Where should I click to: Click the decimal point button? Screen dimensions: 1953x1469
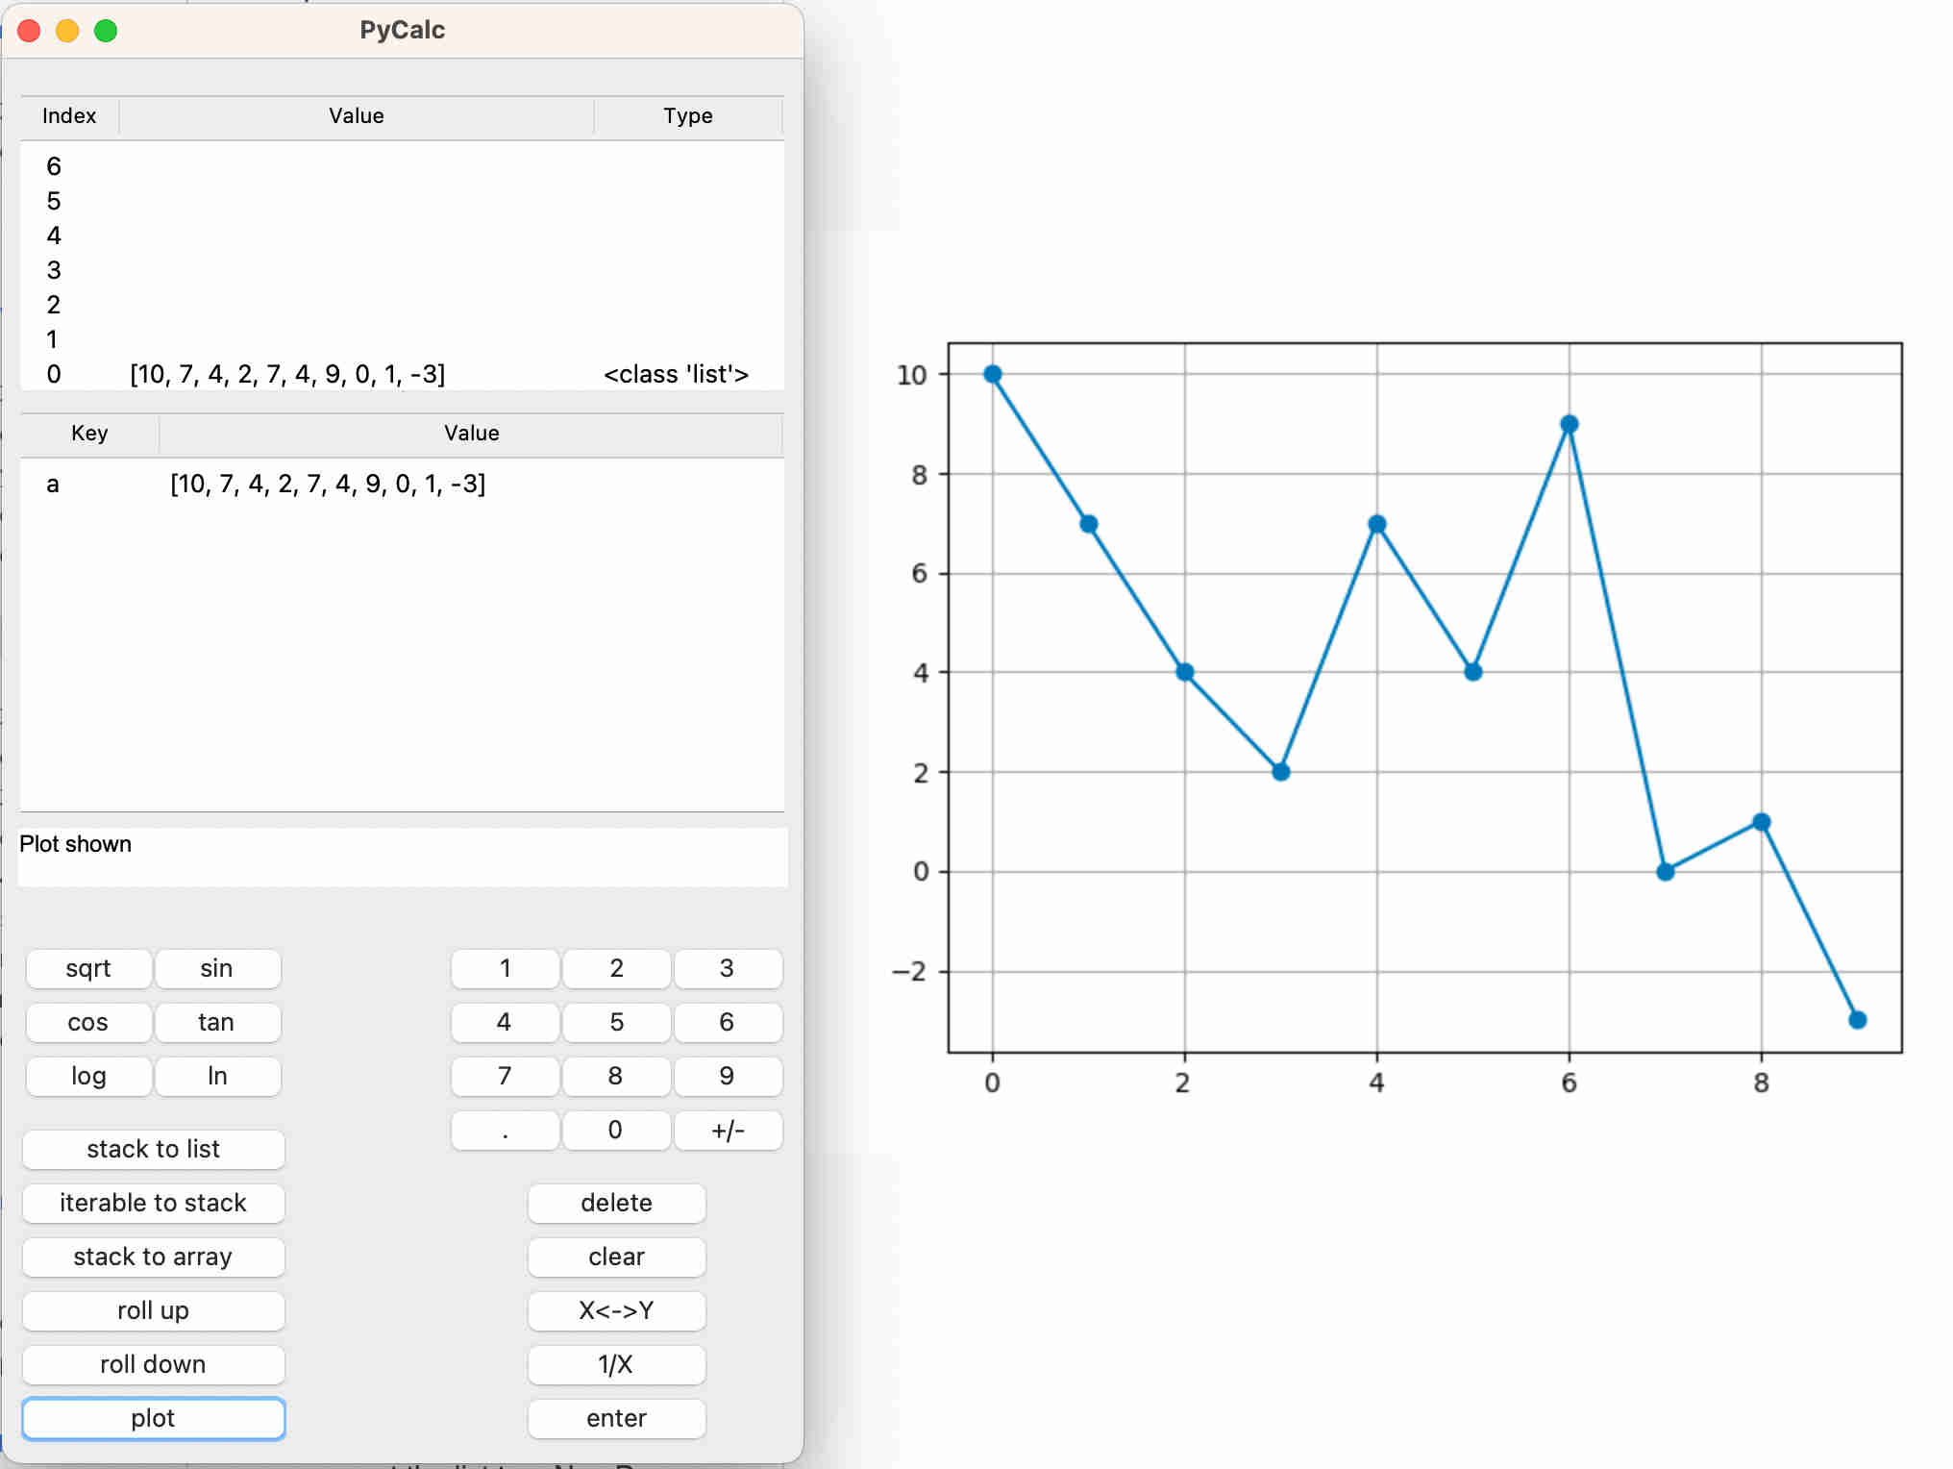point(505,1130)
